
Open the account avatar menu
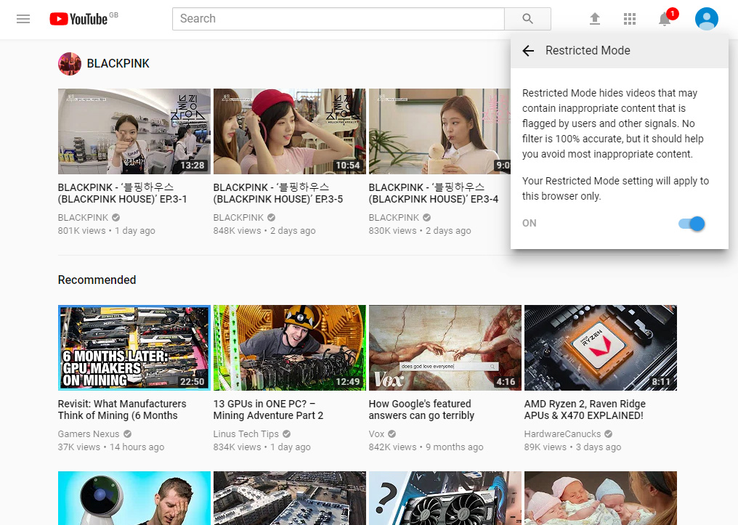pyautogui.click(x=707, y=19)
